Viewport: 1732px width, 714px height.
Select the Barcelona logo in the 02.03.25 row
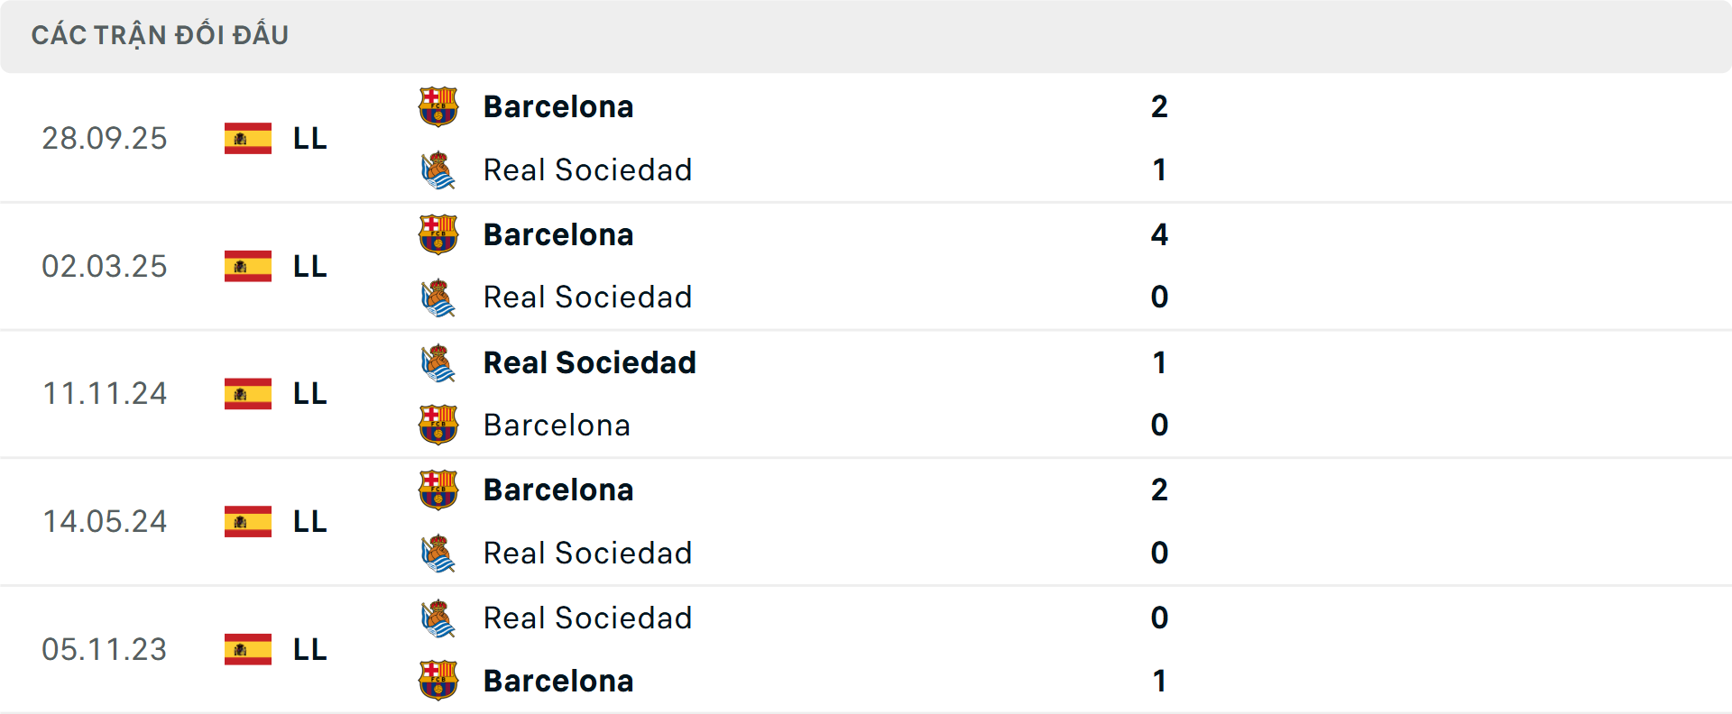438,233
